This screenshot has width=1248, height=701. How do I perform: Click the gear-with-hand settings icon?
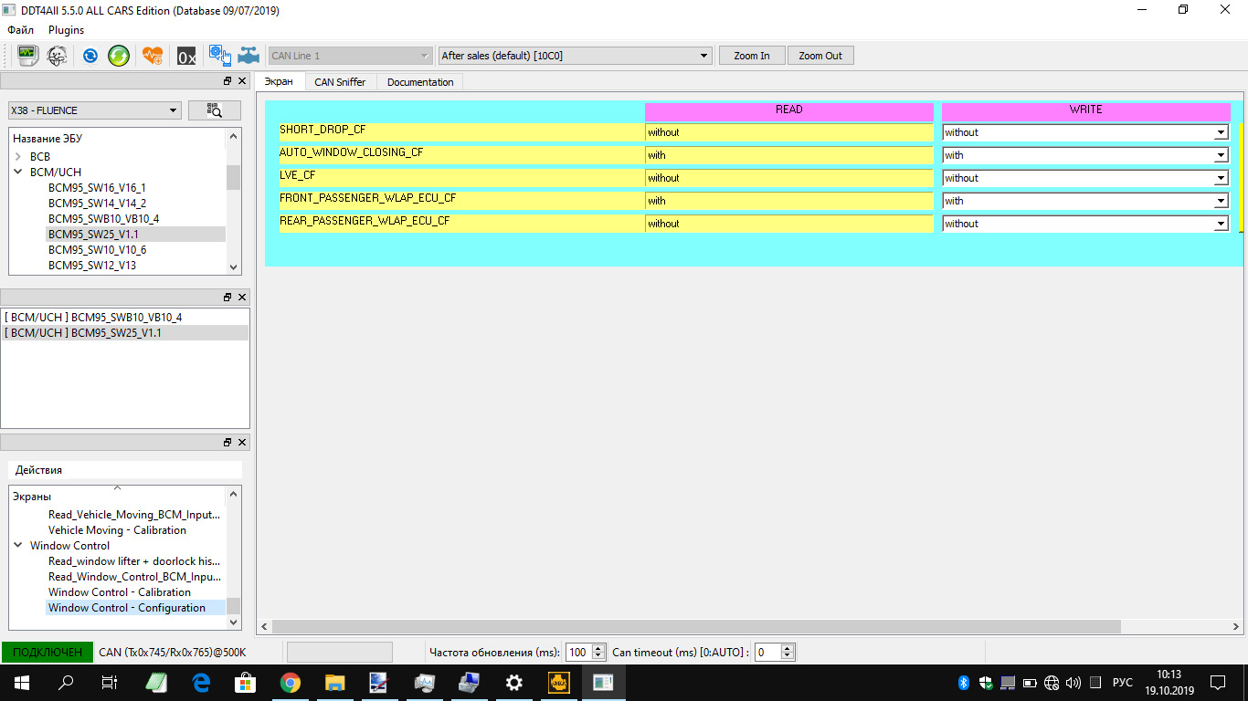click(x=219, y=56)
